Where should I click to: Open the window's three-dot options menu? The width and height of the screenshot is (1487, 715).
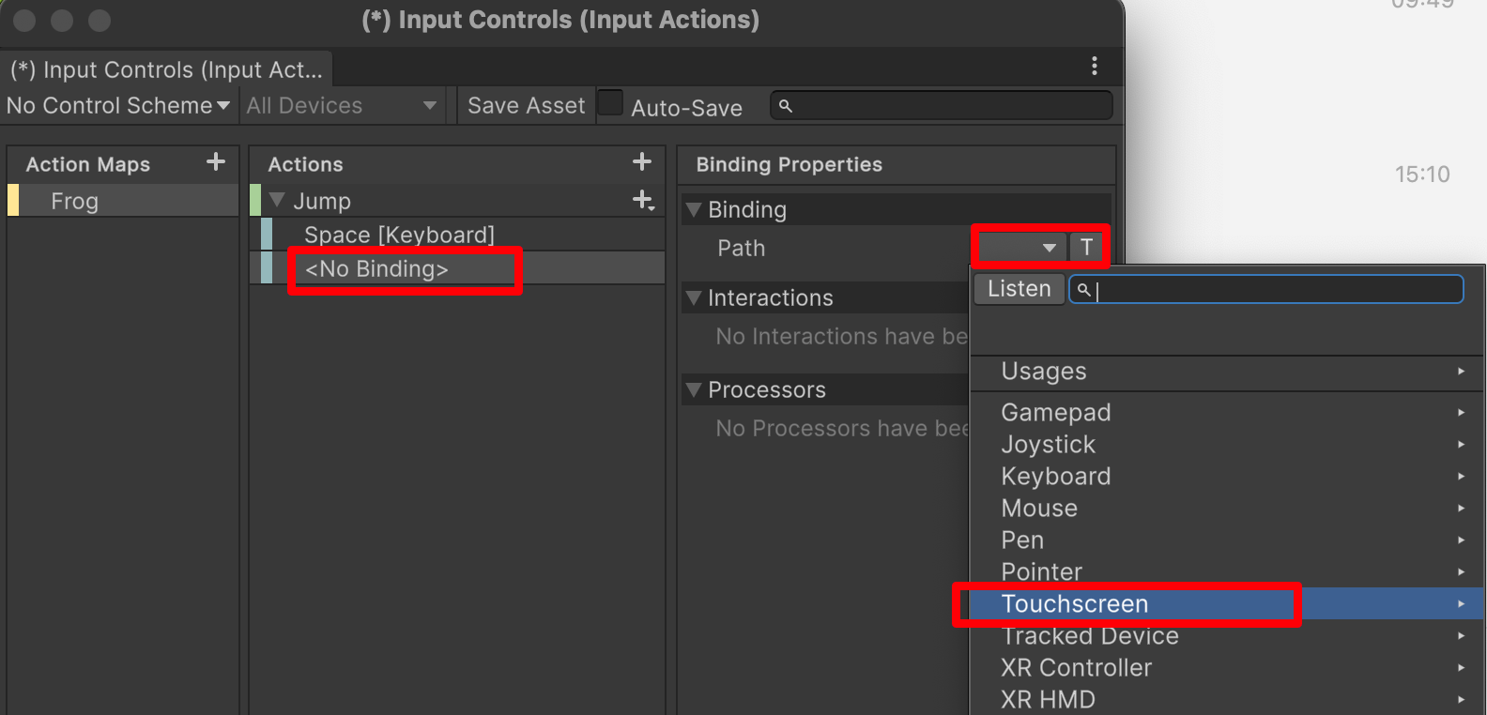1095,66
